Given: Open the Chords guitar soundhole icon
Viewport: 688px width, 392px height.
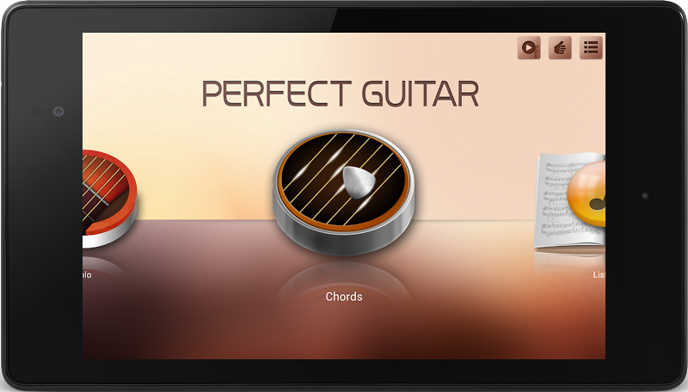Looking at the screenshot, I should tap(343, 192).
